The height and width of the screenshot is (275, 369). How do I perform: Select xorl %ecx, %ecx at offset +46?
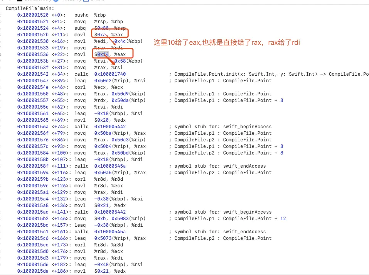(99, 87)
